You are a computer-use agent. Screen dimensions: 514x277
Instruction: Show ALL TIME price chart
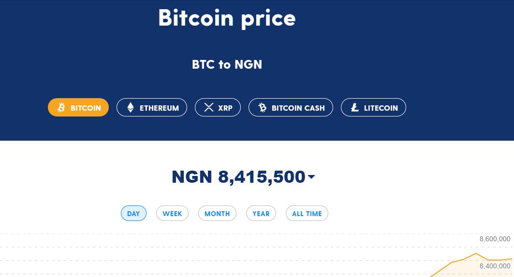(x=307, y=213)
